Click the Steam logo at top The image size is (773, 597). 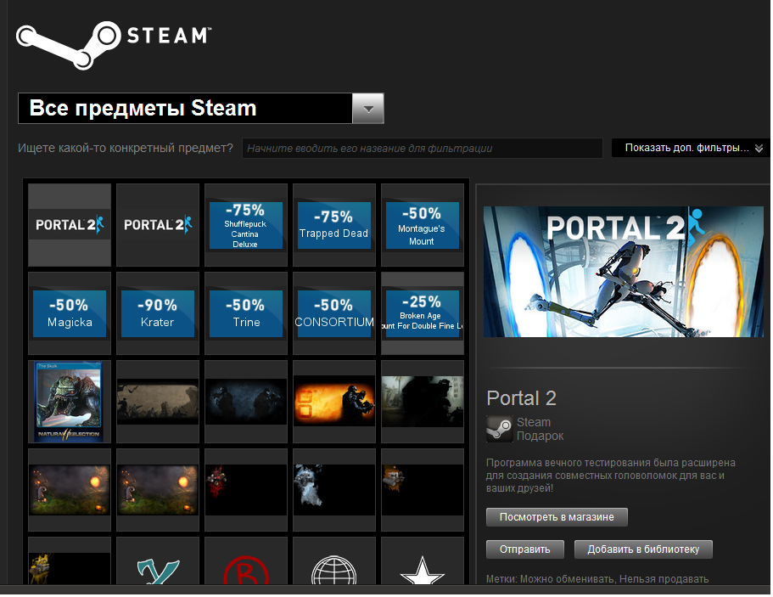coord(115,44)
